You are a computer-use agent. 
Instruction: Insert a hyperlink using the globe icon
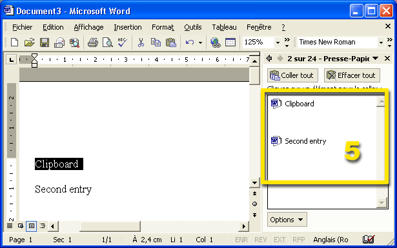tap(216, 42)
